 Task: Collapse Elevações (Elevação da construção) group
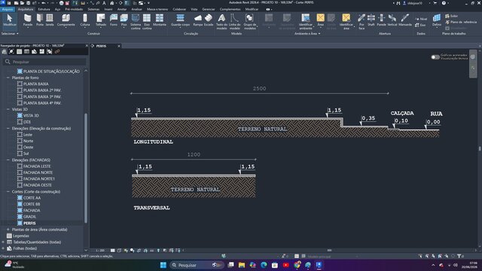pyautogui.click(x=8, y=129)
